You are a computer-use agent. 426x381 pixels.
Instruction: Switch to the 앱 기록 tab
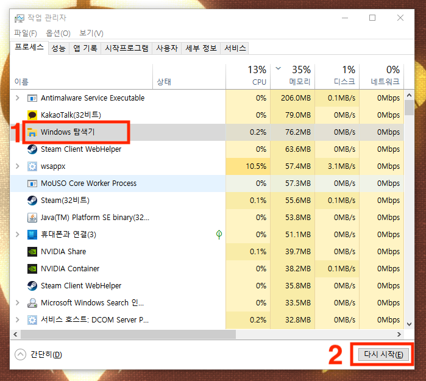tap(85, 48)
